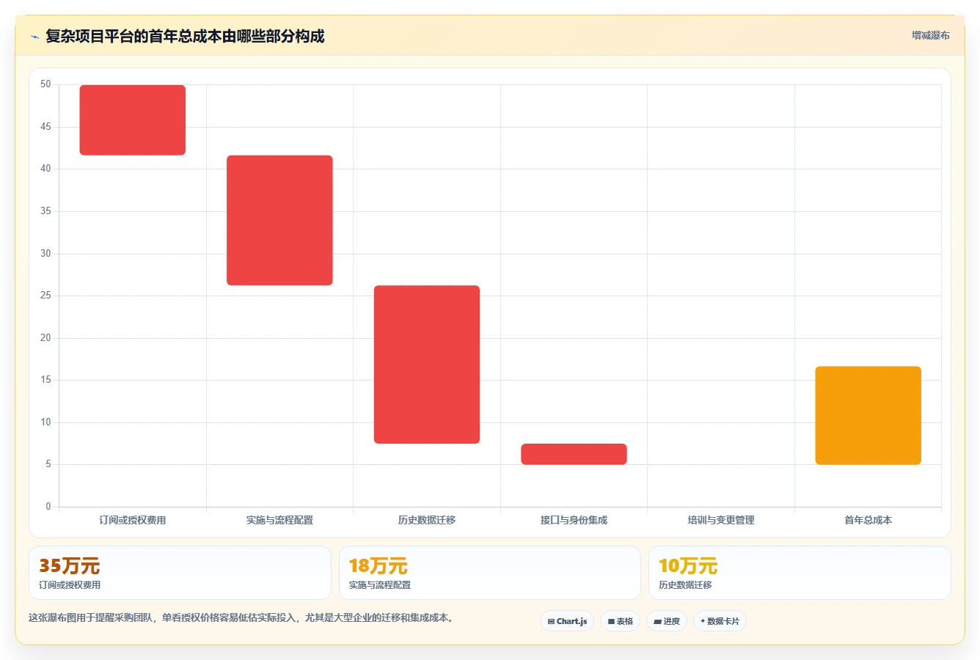Open the 10万元 历史数据迁移 card

[800, 573]
